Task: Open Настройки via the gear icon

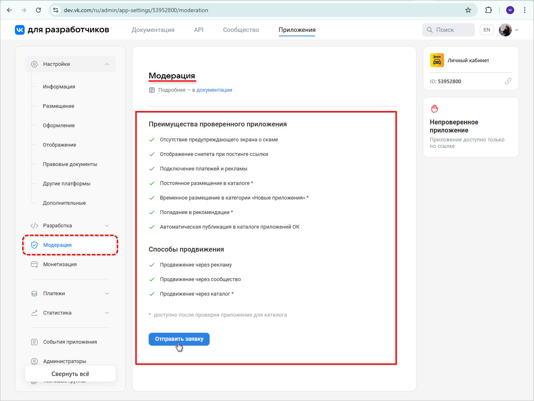Action: tap(35, 64)
